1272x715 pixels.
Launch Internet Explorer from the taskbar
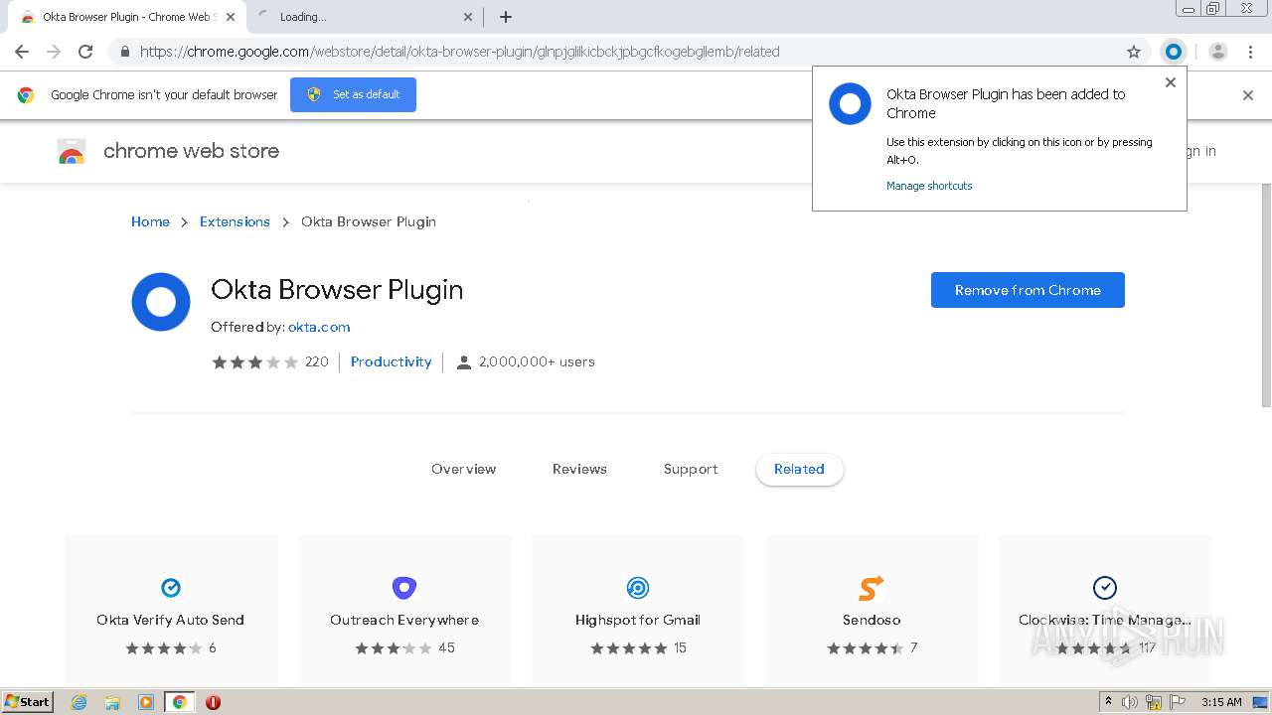point(79,702)
